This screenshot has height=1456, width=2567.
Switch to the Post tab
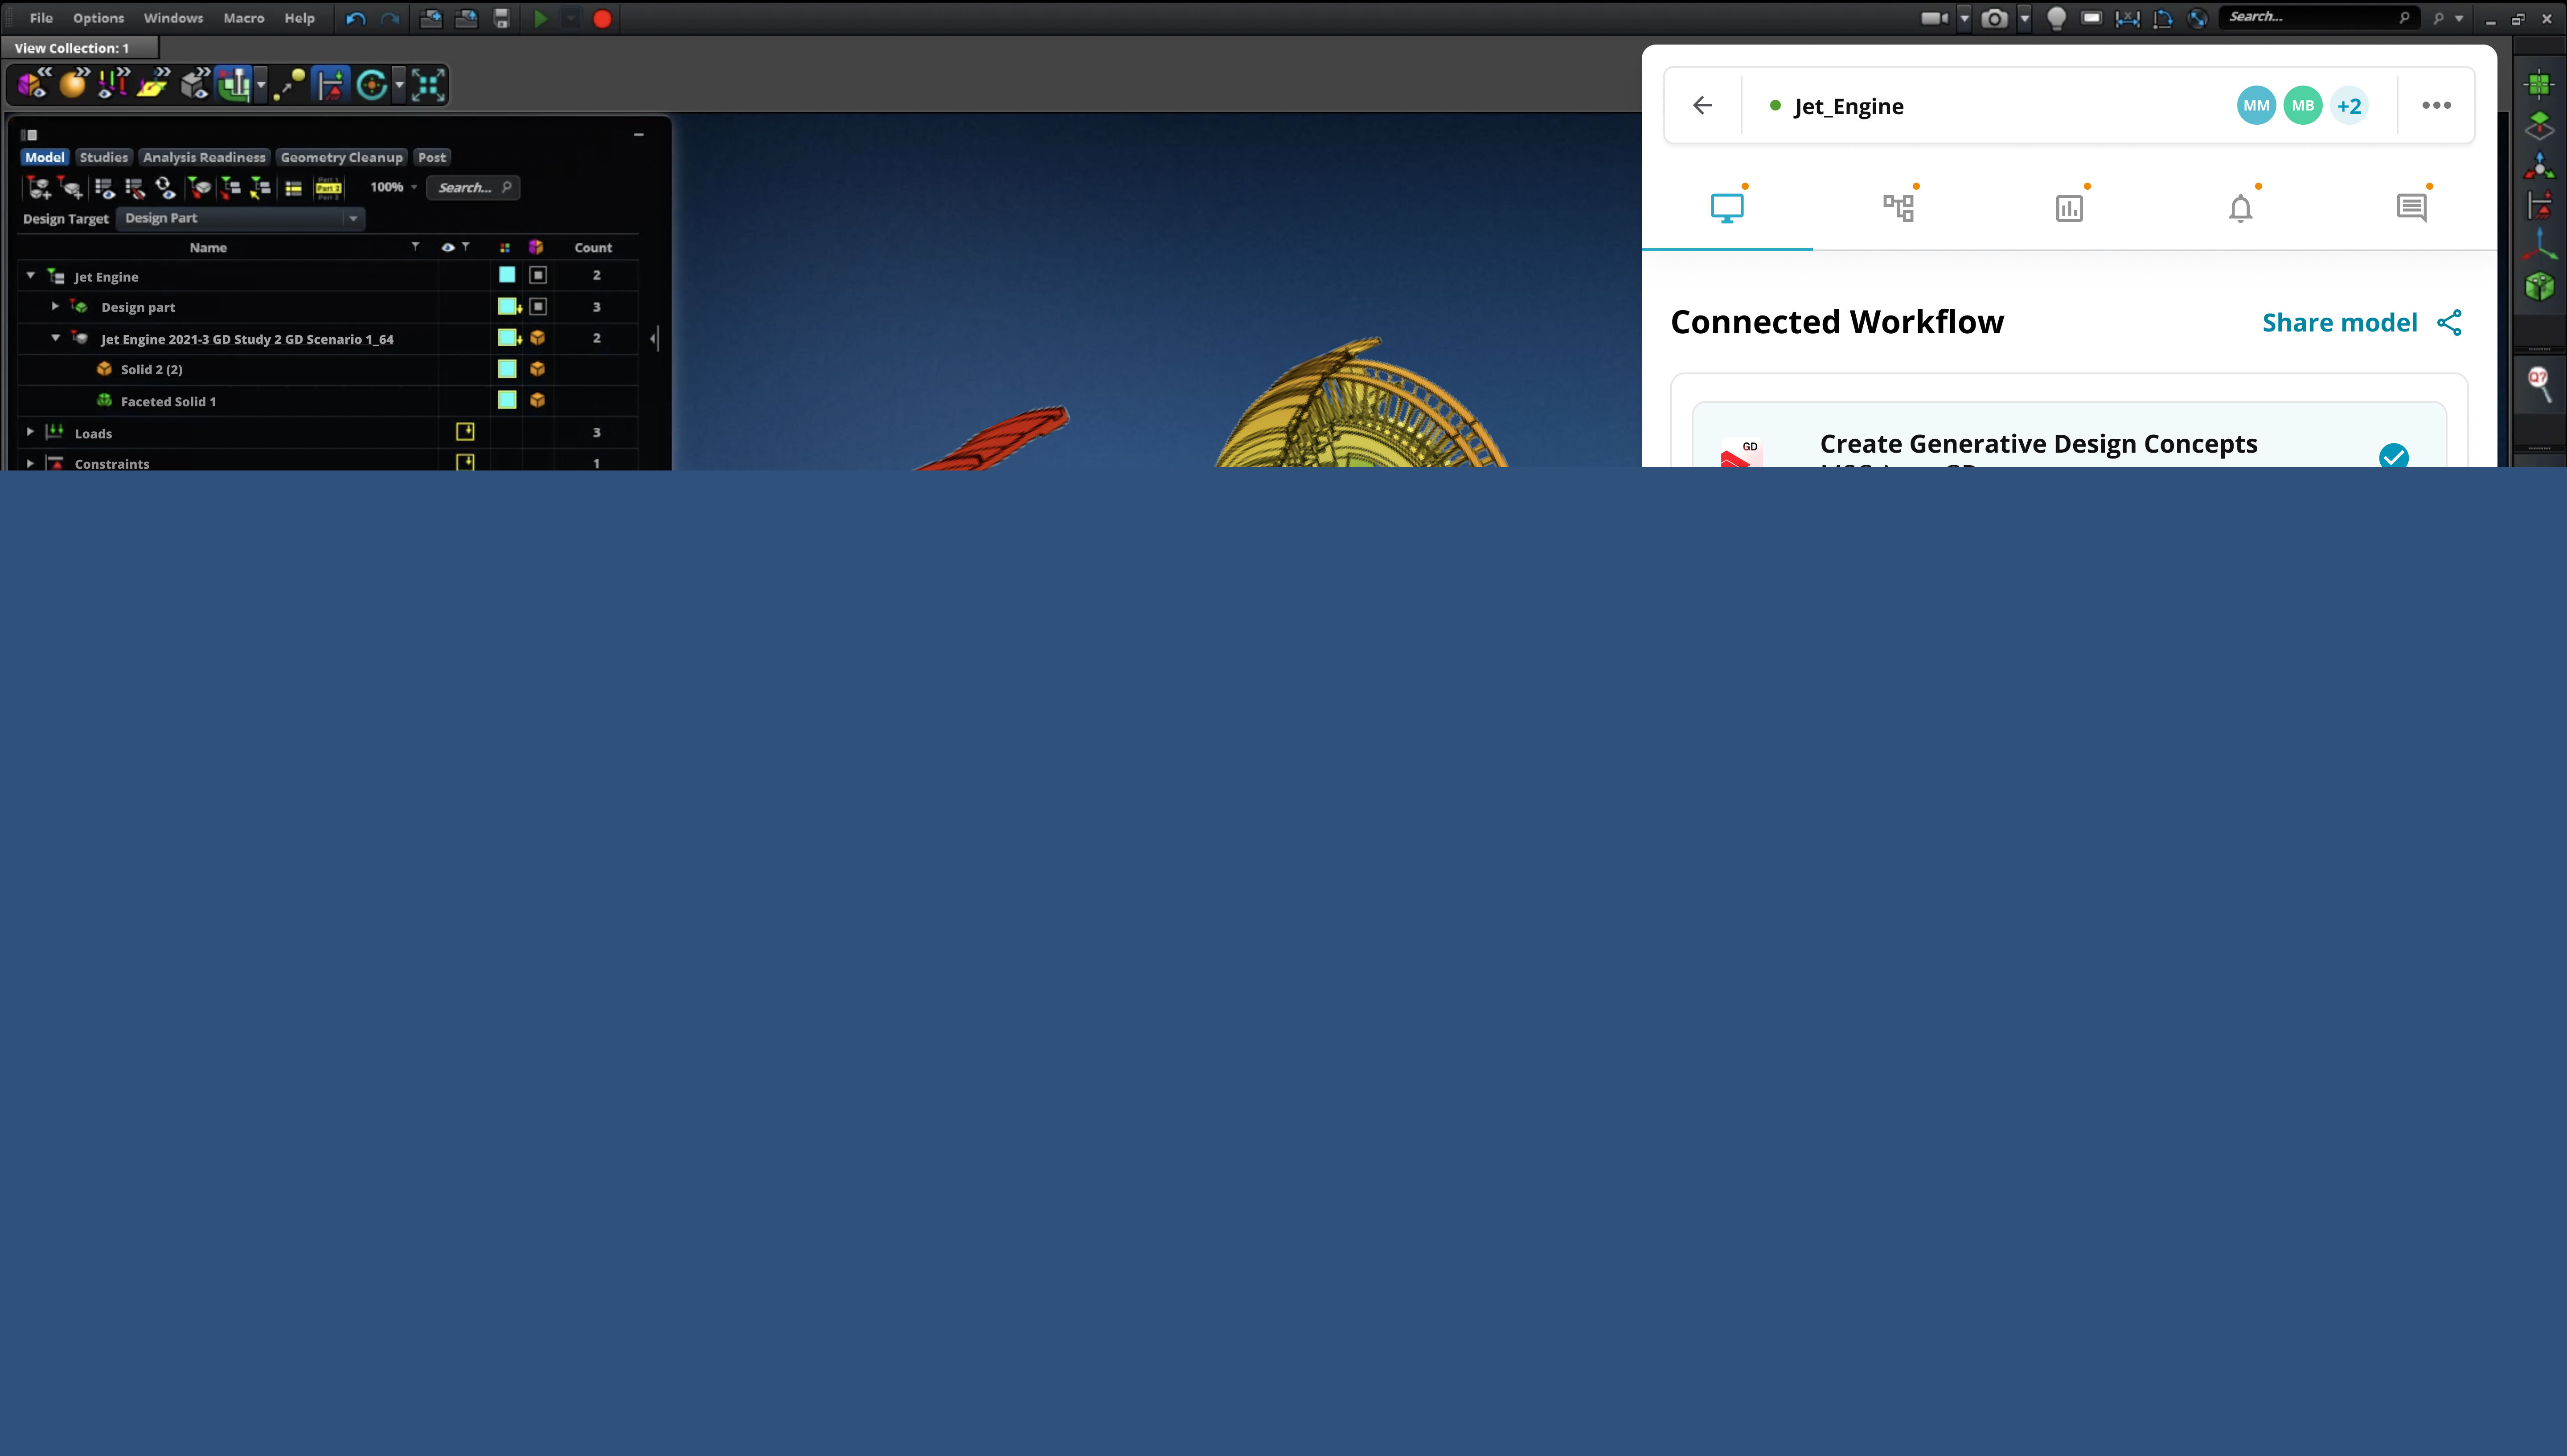pyautogui.click(x=432, y=157)
